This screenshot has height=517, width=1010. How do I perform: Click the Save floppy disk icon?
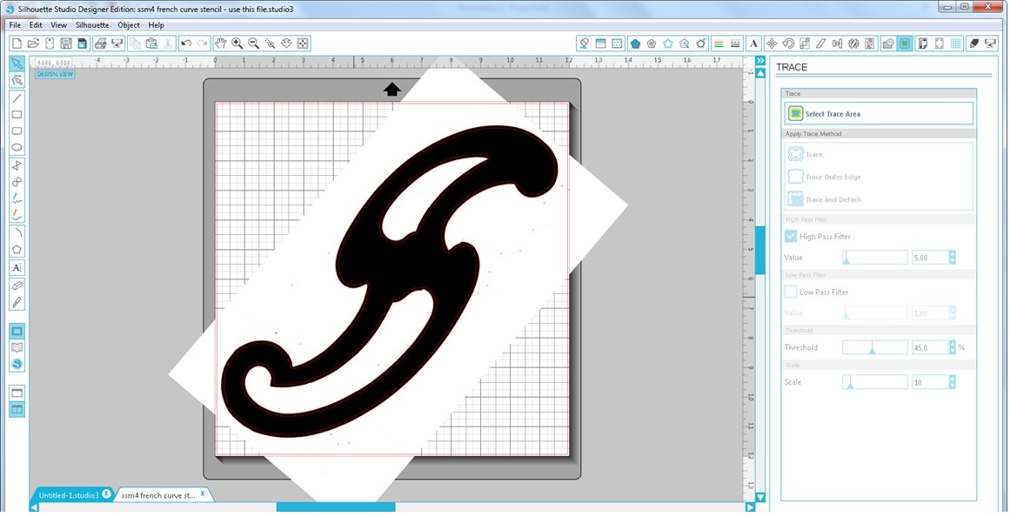[66, 44]
